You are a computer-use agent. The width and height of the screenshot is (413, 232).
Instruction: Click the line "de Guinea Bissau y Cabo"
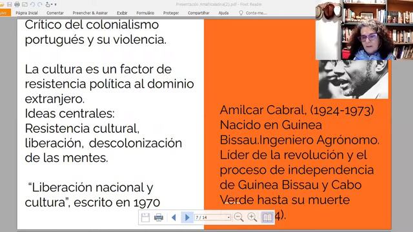290,185
